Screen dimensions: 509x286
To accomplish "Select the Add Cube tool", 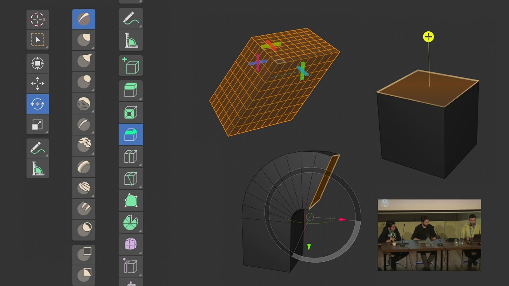I will coord(131,65).
